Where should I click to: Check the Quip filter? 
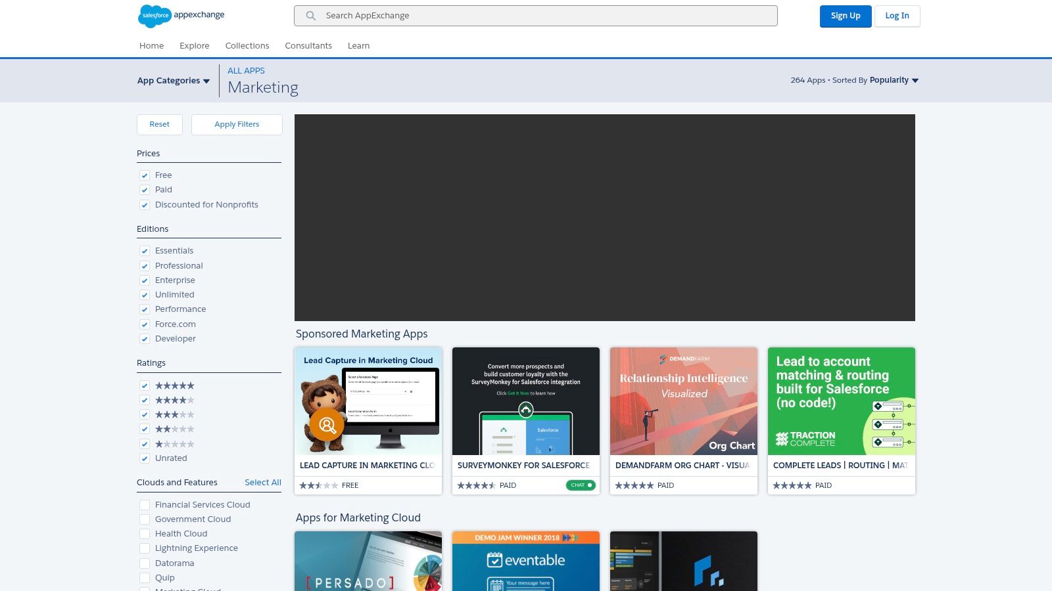145,578
